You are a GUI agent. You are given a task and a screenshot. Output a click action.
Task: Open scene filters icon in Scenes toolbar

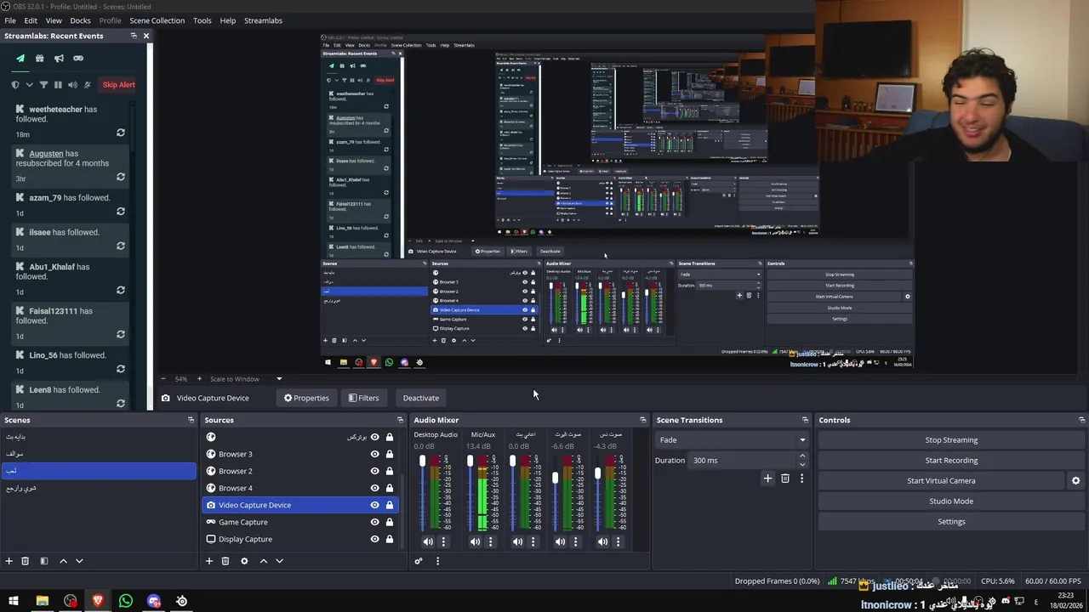coord(43,561)
